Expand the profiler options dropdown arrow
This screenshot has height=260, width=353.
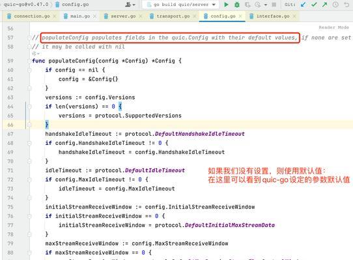266,5
